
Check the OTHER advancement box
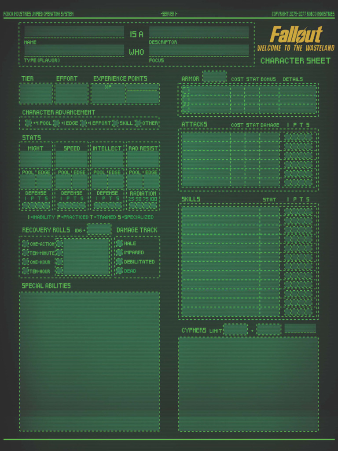point(138,123)
